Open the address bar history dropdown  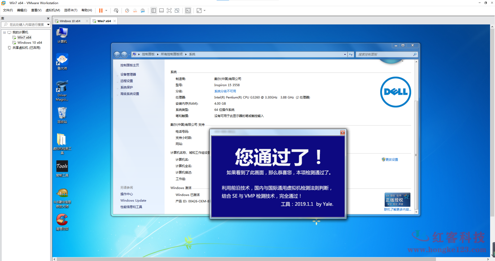point(345,54)
